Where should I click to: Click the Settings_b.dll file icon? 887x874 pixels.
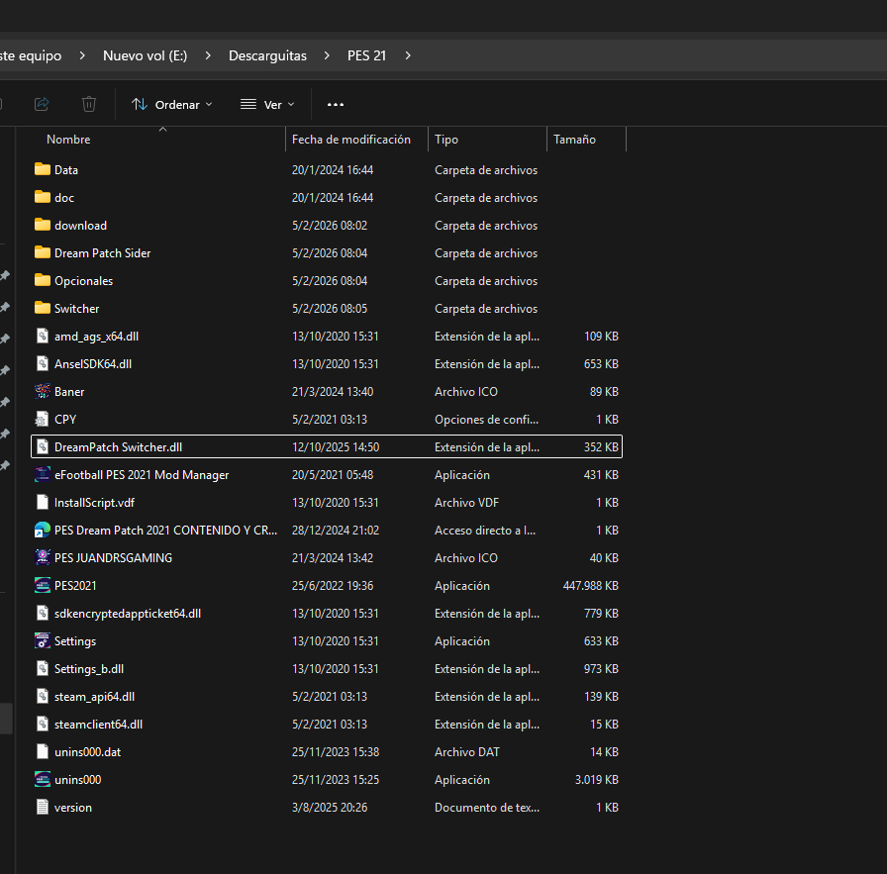coord(43,669)
